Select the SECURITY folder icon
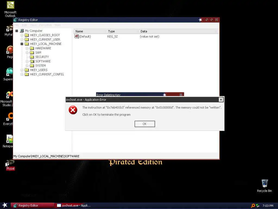278x209 pixels. [x=32, y=57]
